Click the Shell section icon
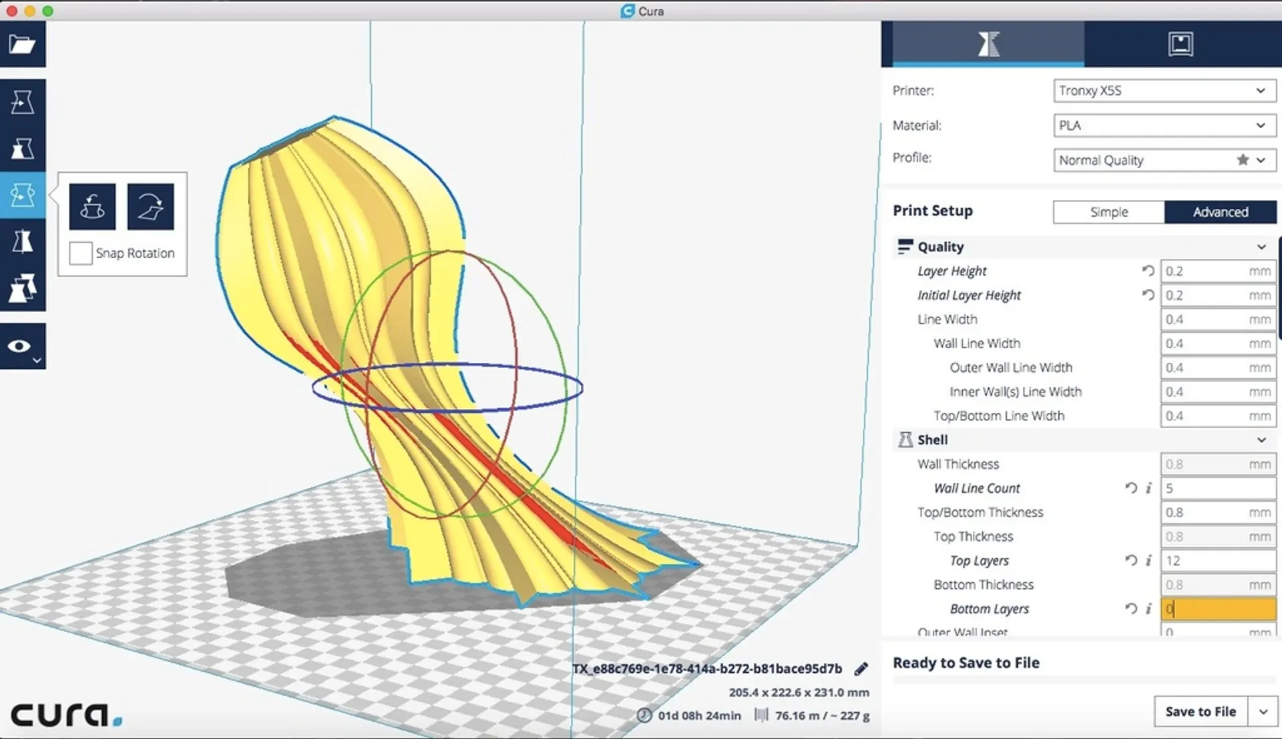1282x739 pixels. (x=905, y=440)
